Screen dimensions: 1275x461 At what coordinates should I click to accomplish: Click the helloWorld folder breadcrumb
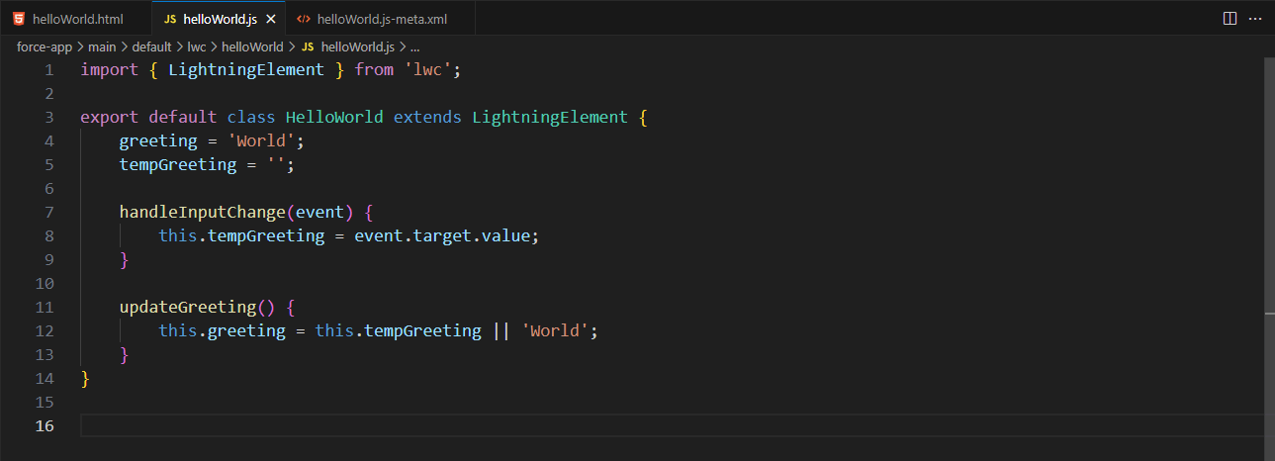point(251,46)
